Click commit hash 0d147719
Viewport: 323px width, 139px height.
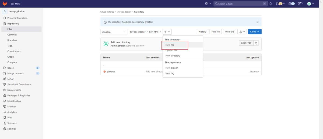click(246, 43)
